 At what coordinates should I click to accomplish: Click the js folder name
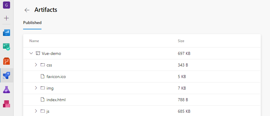point(48,111)
